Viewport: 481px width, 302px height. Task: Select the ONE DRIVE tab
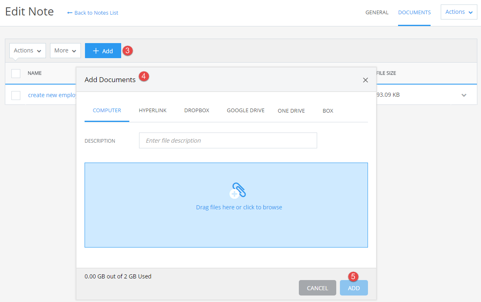[291, 111]
